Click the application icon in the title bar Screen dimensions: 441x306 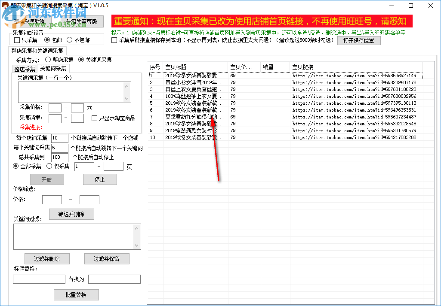pyautogui.click(x=6, y=5)
